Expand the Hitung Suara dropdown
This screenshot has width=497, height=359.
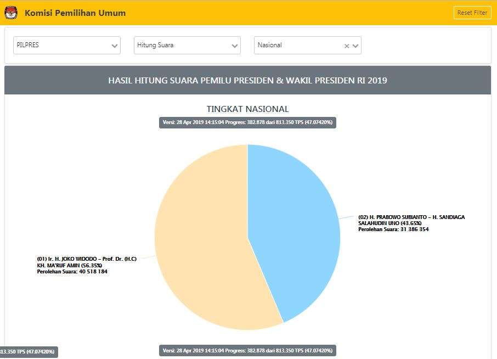tap(187, 46)
